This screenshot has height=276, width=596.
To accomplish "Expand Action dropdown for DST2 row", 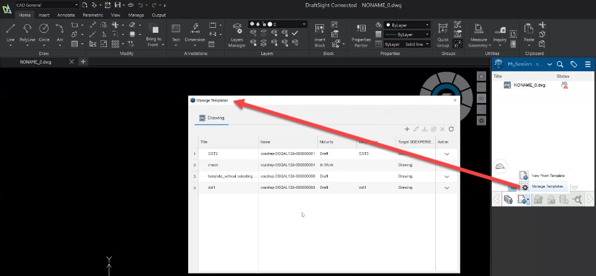I will pyautogui.click(x=446, y=154).
